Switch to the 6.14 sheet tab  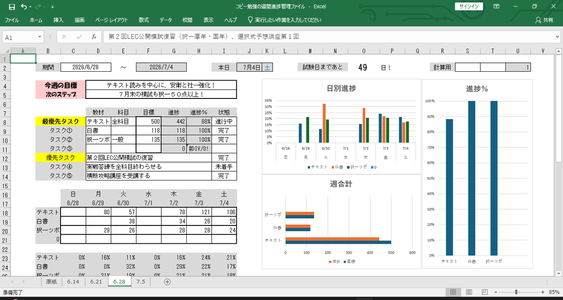click(73, 282)
